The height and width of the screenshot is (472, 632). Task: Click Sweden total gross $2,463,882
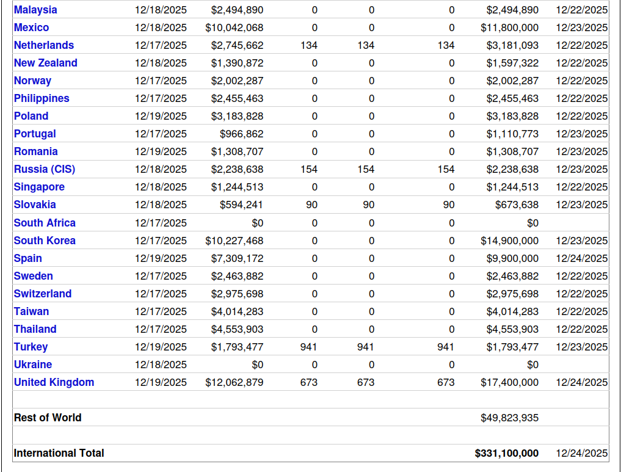(512, 277)
